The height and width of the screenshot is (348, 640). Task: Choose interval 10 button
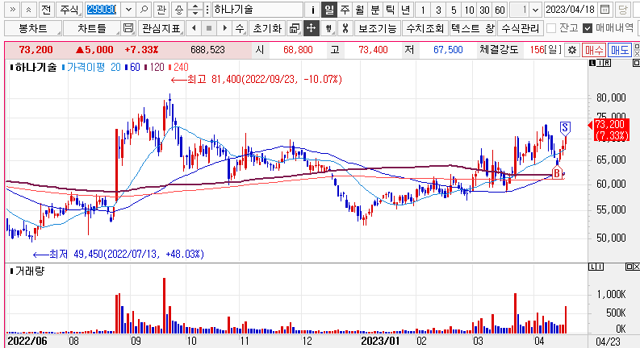click(469, 10)
